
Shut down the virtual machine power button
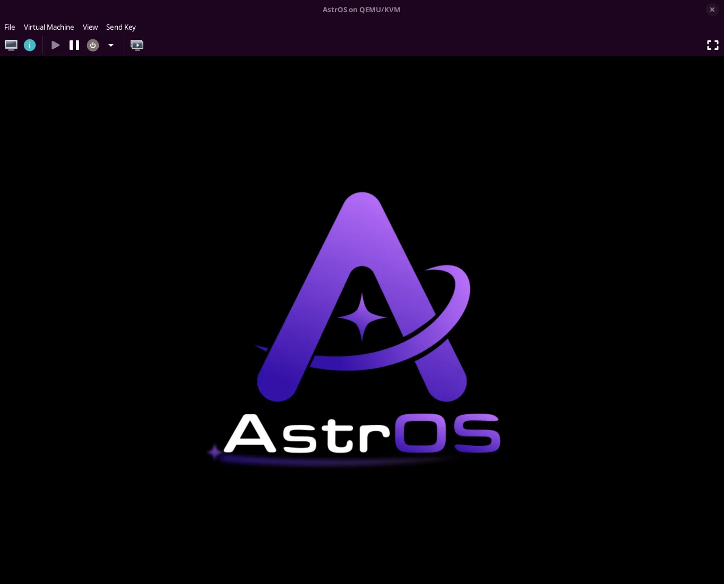tap(93, 45)
